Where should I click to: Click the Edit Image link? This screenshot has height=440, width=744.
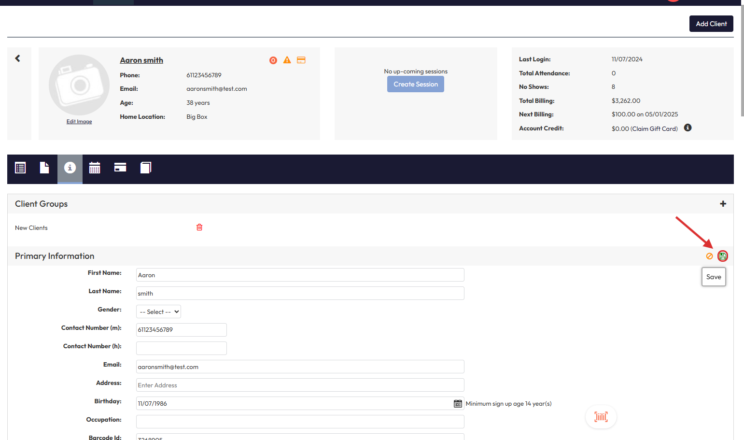[79, 122]
